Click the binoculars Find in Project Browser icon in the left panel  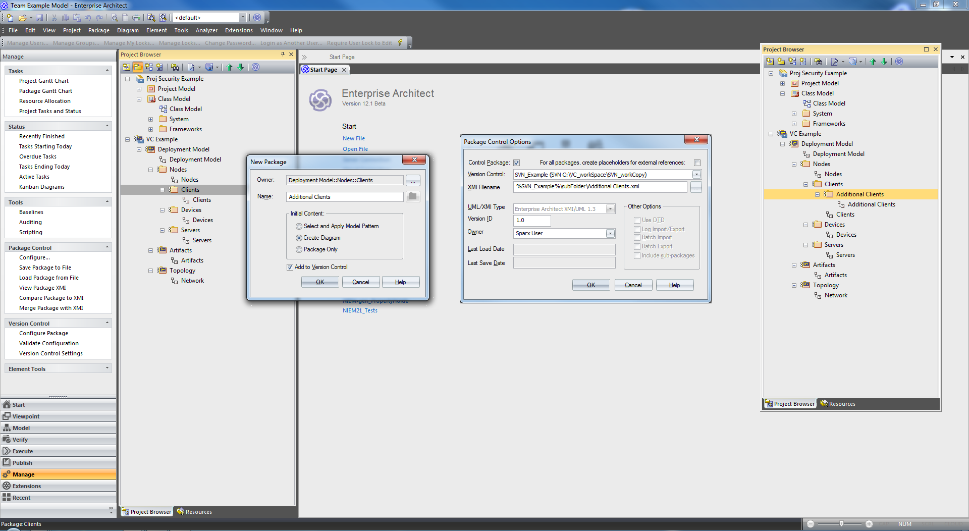click(175, 67)
